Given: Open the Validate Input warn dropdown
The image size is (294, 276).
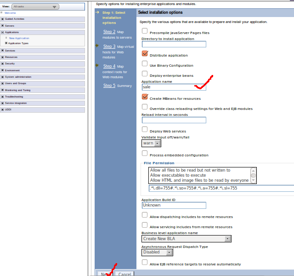Looking at the screenshot, I should [x=151, y=143].
